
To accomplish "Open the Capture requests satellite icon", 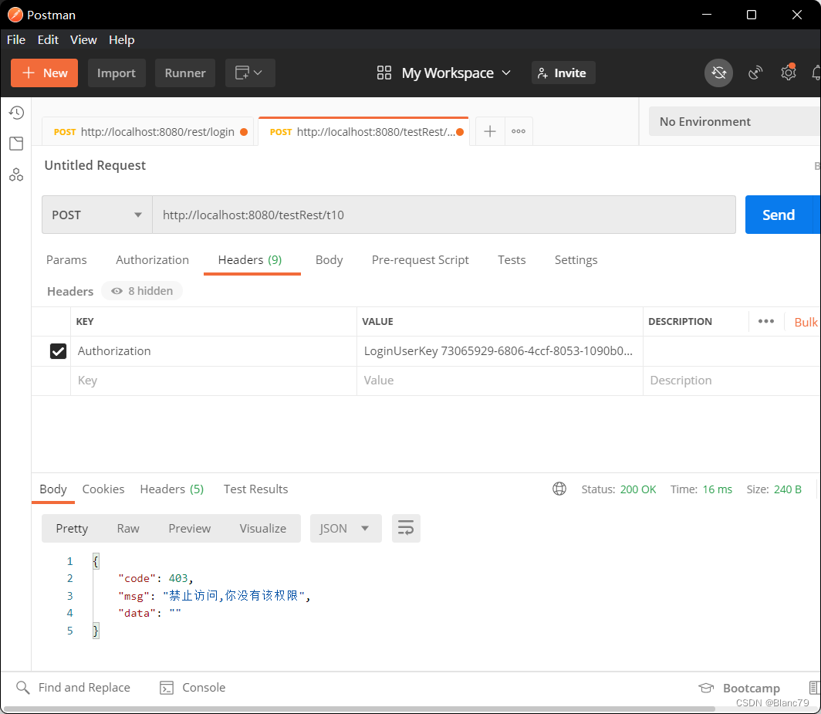I will point(755,73).
